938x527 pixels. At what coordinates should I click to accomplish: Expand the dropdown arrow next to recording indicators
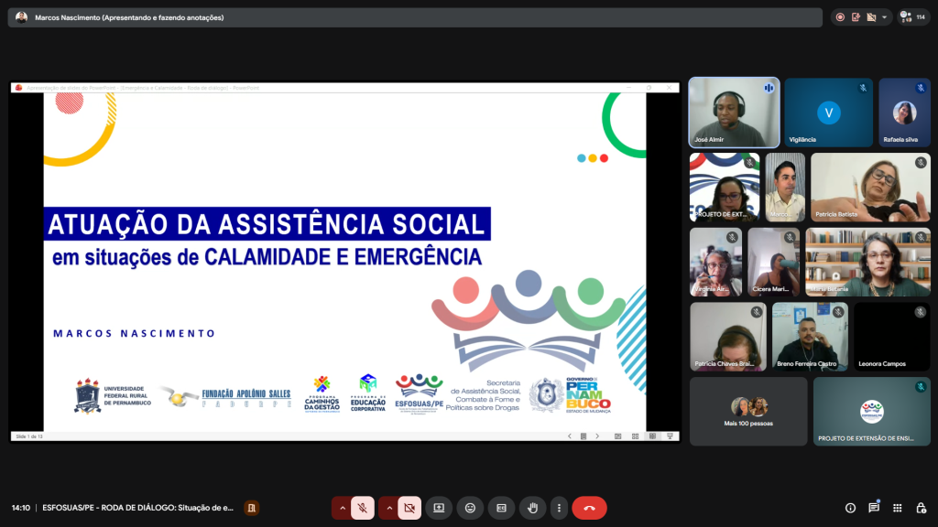pyautogui.click(x=885, y=17)
